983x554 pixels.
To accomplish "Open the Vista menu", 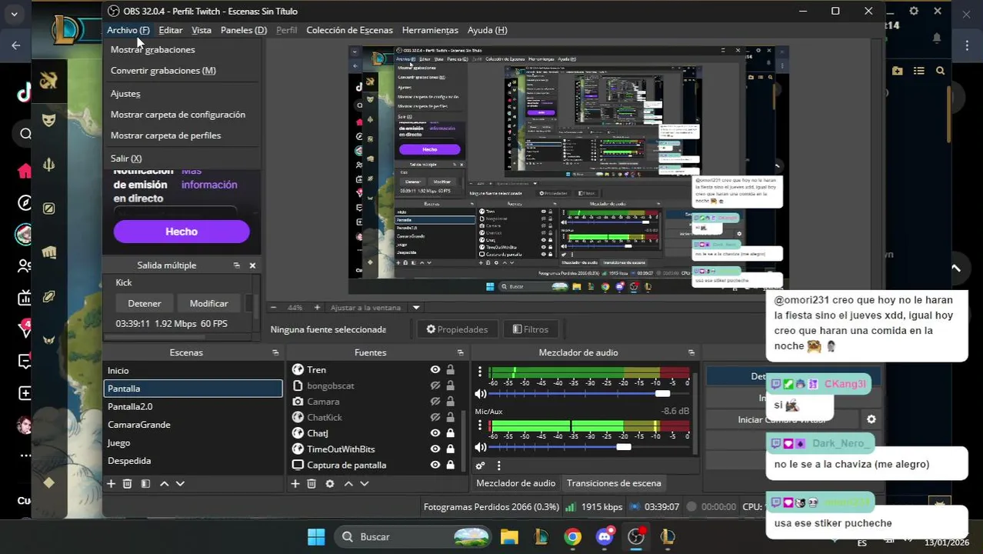I will pos(202,30).
